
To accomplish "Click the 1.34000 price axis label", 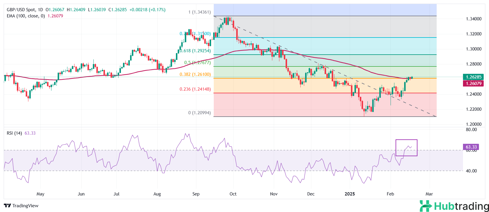I will [x=474, y=19].
